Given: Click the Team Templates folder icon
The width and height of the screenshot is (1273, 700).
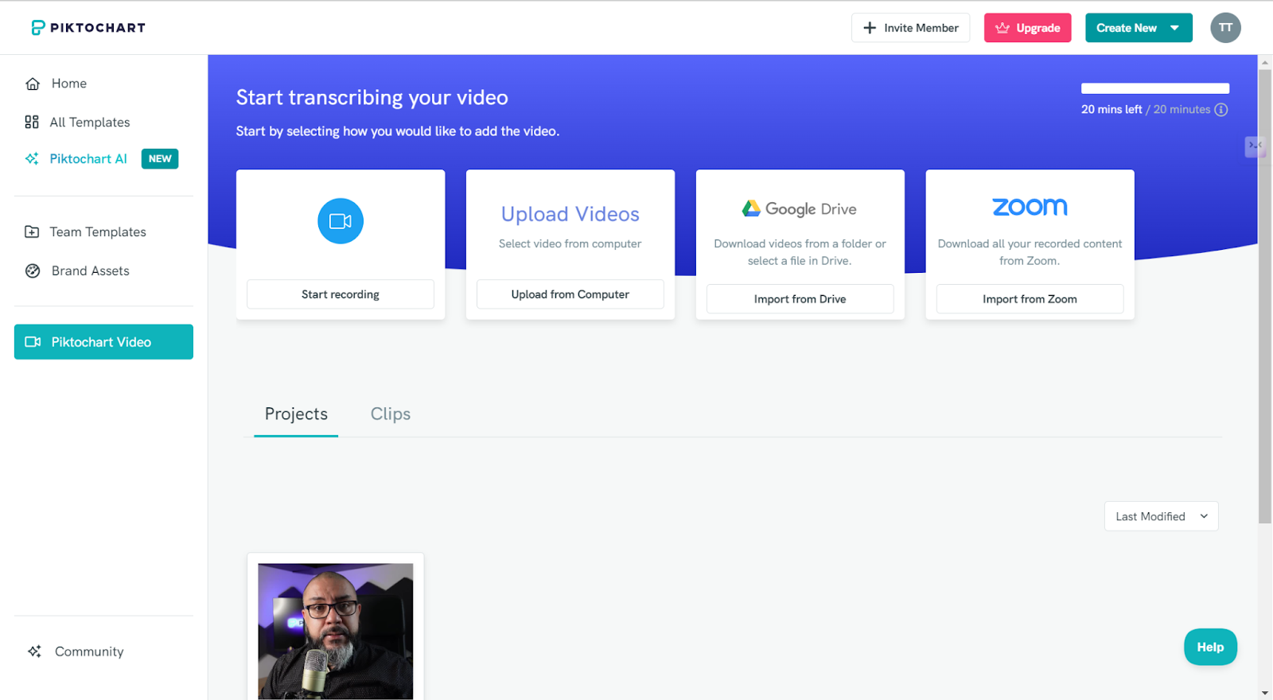Looking at the screenshot, I should click(x=32, y=232).
